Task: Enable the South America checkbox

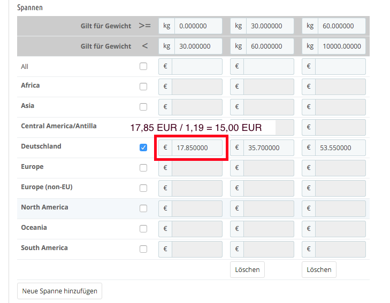Action: (x=143, y=249)
